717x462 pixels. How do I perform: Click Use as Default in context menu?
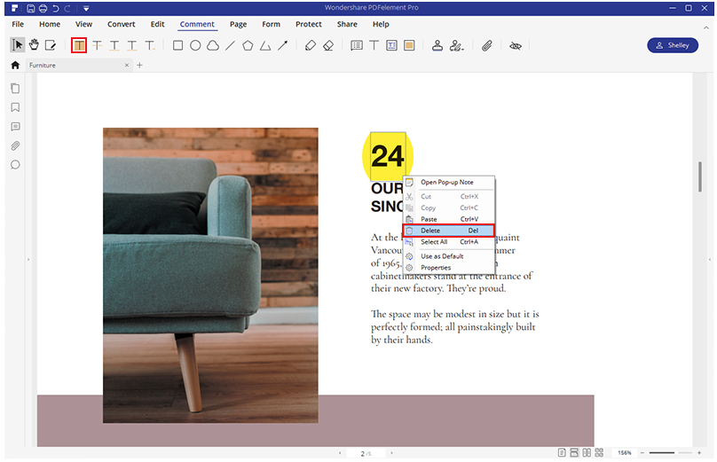point(449,256)
